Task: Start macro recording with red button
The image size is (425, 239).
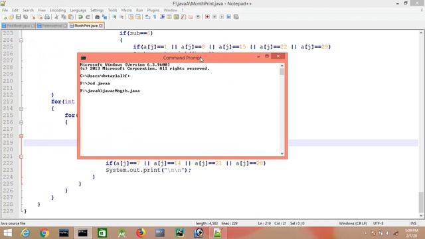Action: [207, 17]
